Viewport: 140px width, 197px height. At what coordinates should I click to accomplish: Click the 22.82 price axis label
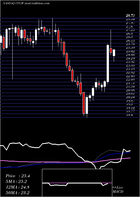[x=130, y=73]
